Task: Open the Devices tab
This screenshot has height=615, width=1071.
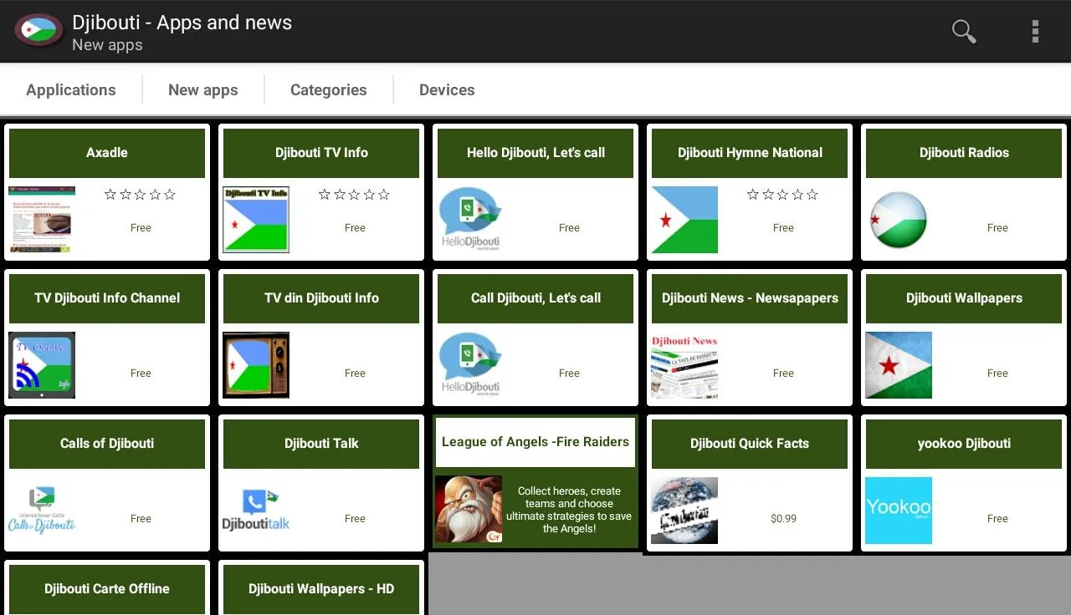Action: (x=447, y=89)
